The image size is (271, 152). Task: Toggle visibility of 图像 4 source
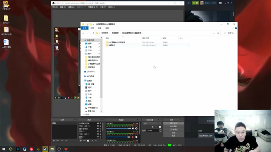tap(98, 131)
